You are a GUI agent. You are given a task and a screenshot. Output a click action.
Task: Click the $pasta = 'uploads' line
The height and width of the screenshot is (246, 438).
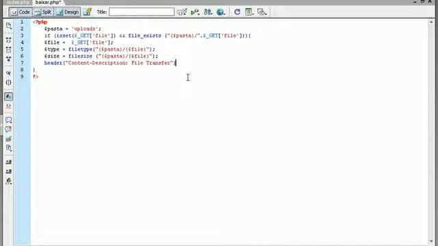[73, 29]
